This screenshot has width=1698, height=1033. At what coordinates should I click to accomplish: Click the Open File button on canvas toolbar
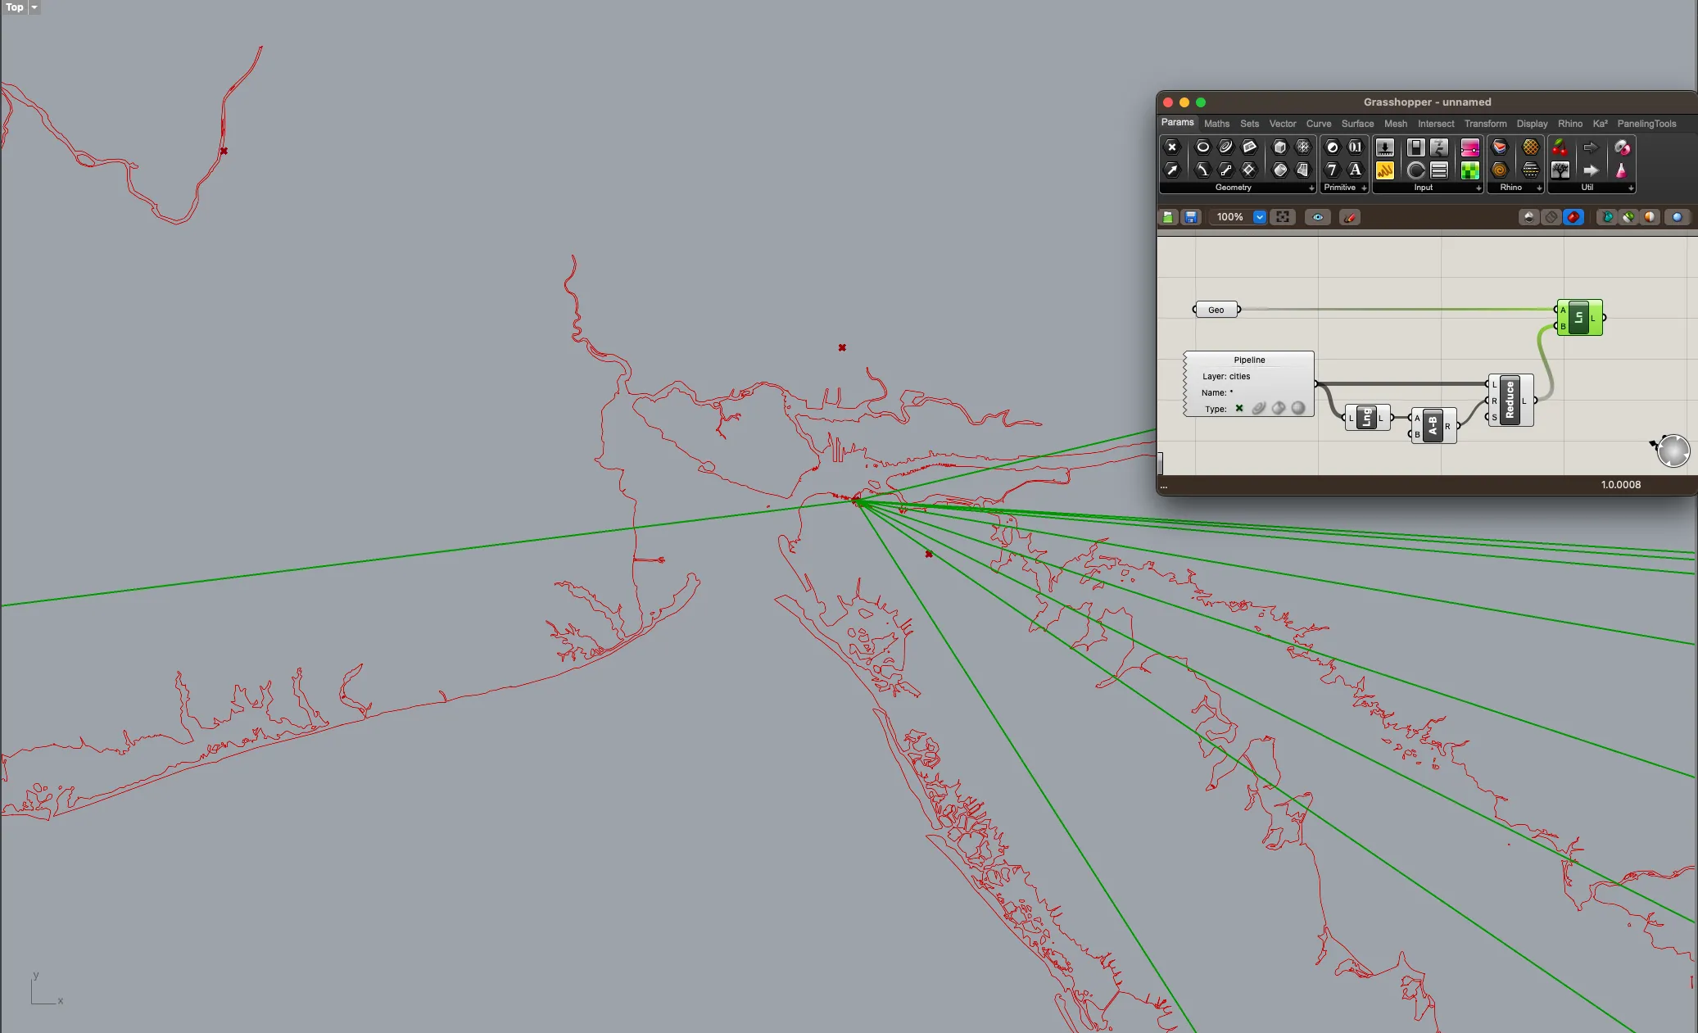point(1167,217)
